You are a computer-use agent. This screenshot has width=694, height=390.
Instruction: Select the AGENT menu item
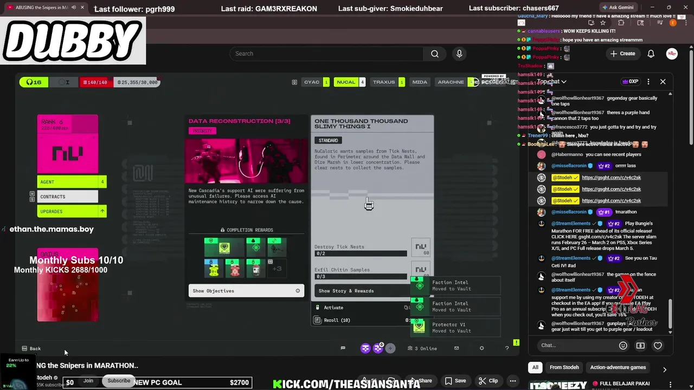[x=72, y=182]
